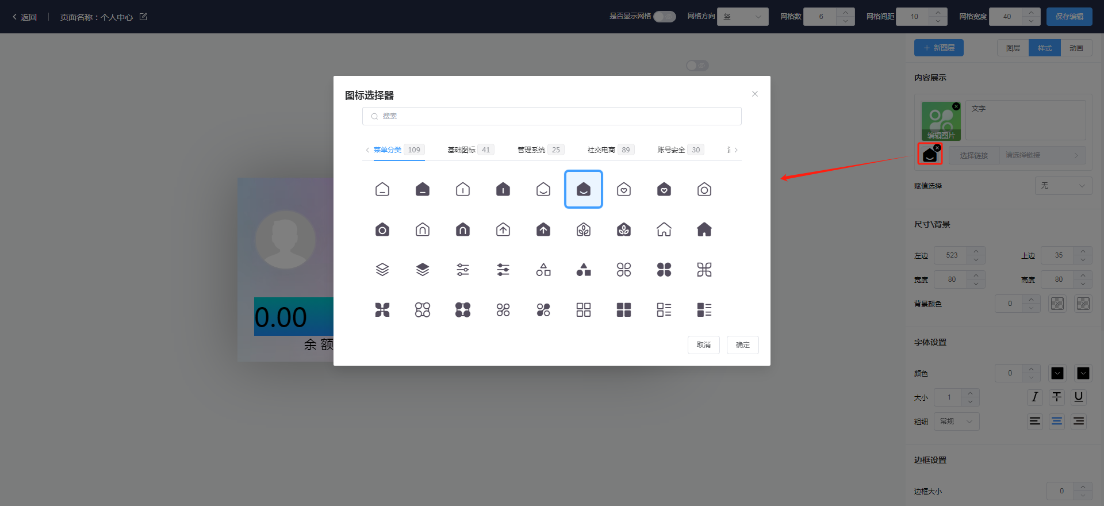Select the solid house icon
This screenshot has height=506, width=1104.
click(x=704, y=229)
